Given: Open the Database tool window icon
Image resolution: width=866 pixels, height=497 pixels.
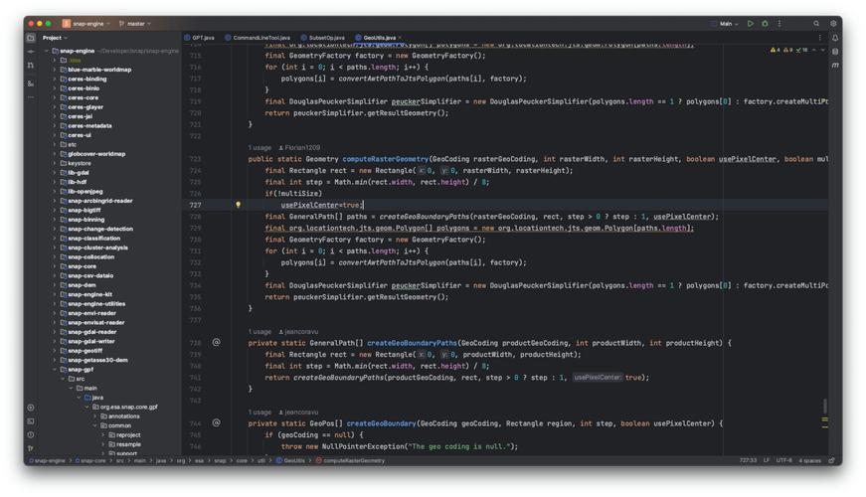Looking at the screenshot, I should tap(835, 52).
